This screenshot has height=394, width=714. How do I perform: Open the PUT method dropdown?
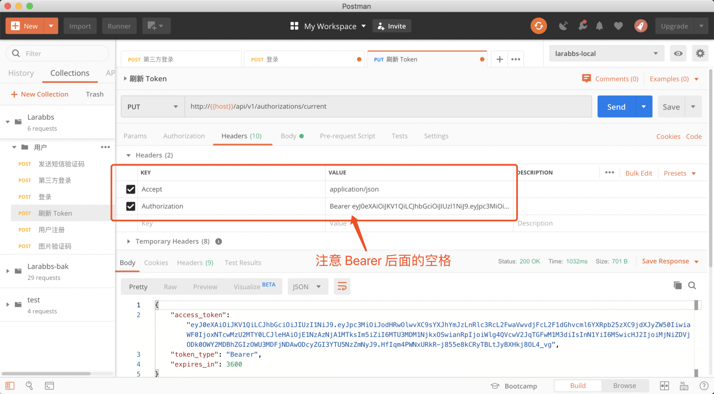tap(153, 107)
